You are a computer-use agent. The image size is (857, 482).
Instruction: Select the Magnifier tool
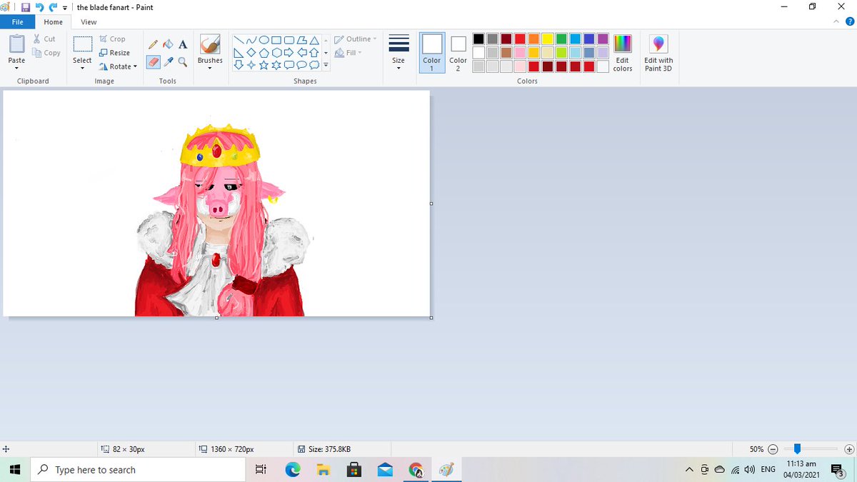coord(183,62)
